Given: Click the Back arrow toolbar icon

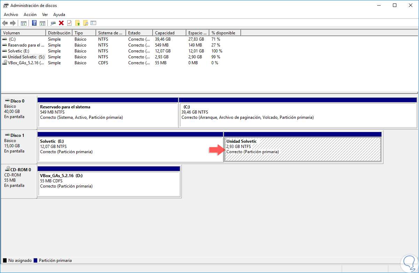Looking at the screenshot, I should pos(5,23).
